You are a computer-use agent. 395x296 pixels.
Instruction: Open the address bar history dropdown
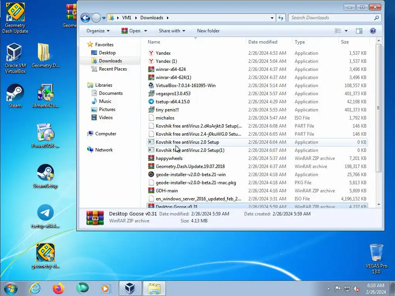pos(272,18)
